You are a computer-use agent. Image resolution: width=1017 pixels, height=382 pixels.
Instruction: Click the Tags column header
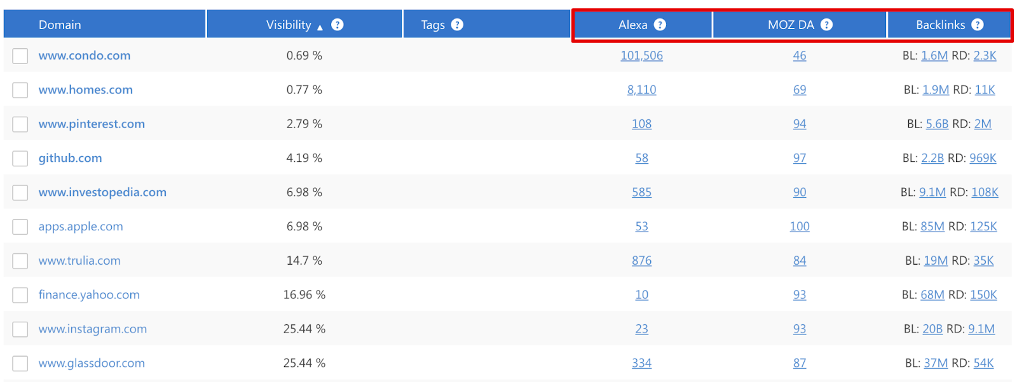[x=487, y=24]
